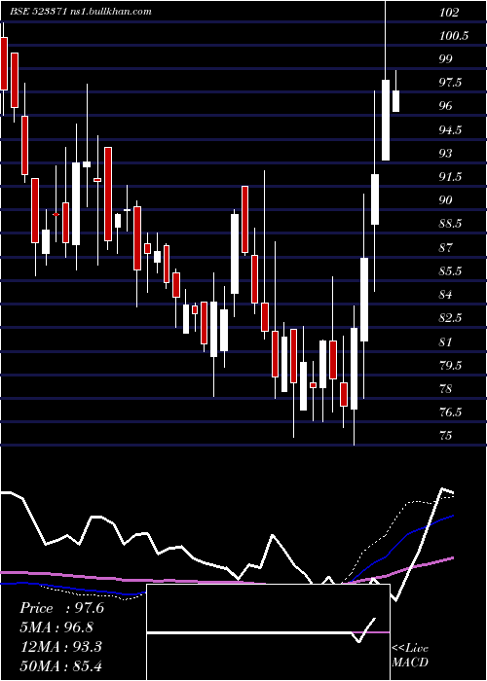Screen dimensions: 487x681
Task: Click the 91.5 price axis label
Action: 450,177
